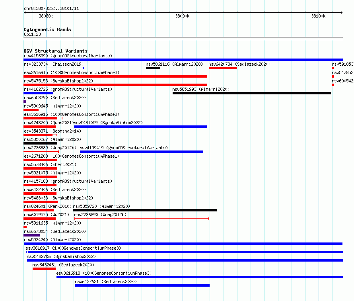
Task: Click the nsv4748705 (Quan2021) label
Action: 49,123
